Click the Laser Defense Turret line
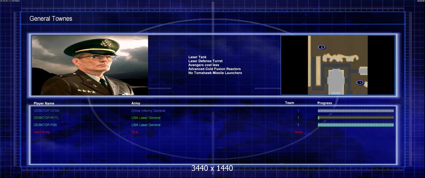Image resolution: width=425 pixels, height=178 pixels. [205, 61]
